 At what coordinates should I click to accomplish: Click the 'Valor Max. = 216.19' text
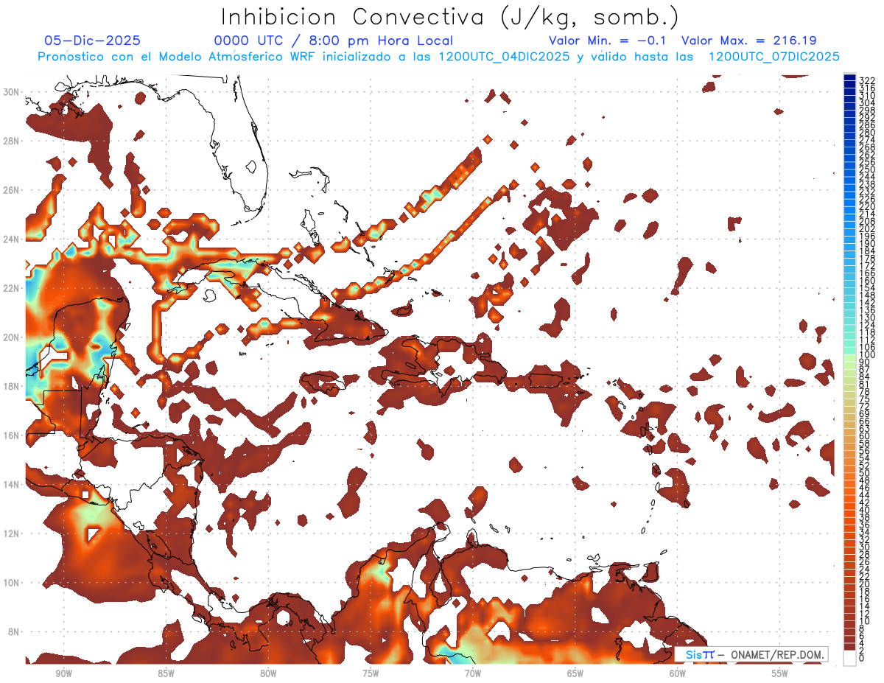pyautogui.click(x=748, y=41)
